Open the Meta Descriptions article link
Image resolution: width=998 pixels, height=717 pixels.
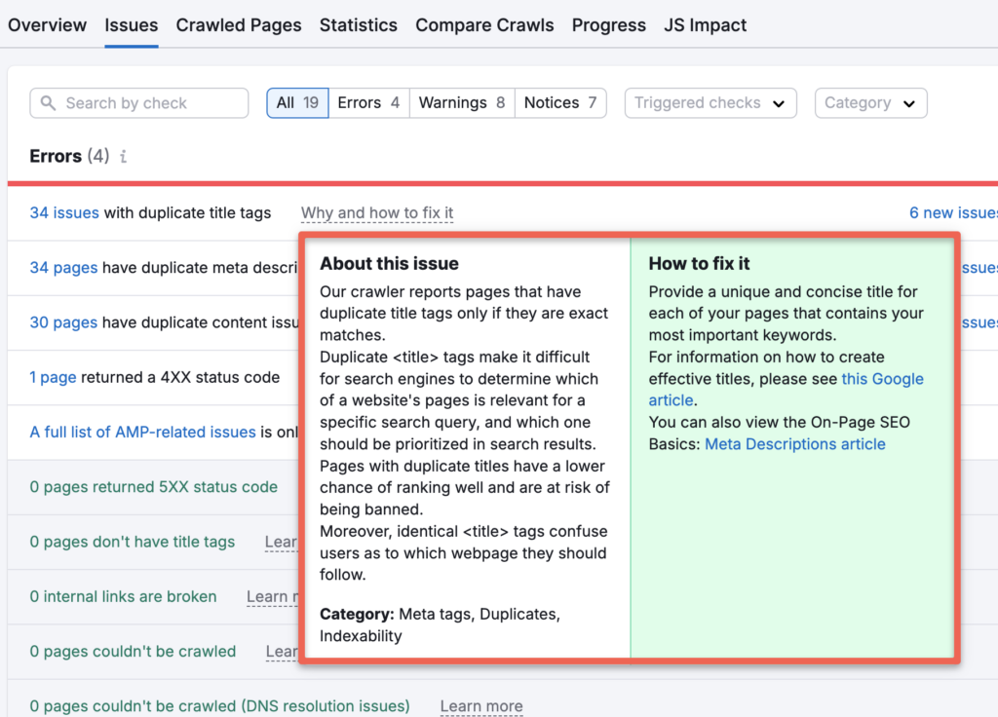[794, 443]
